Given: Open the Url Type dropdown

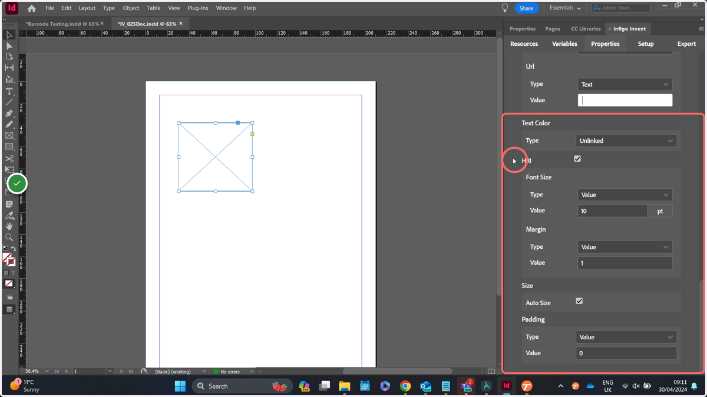Looking at the screenshot, I should pyautogui.click(x=625, y=84).
